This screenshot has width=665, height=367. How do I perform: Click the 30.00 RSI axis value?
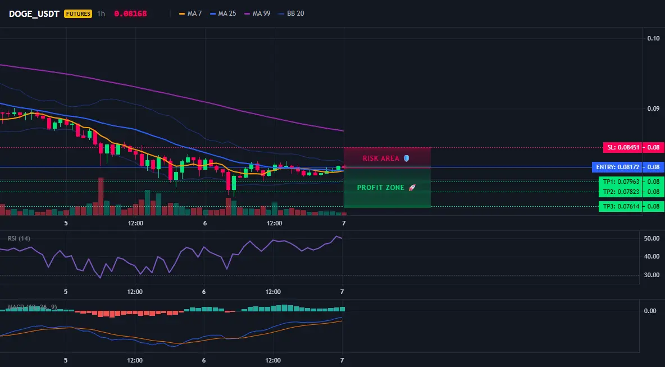pos(652,275)
